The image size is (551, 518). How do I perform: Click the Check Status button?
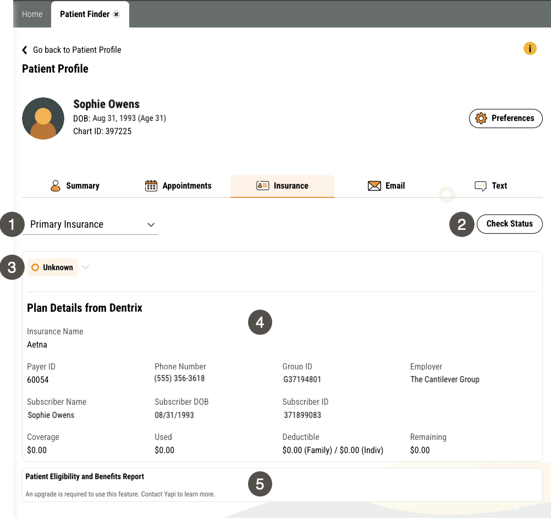pos(510,224)
